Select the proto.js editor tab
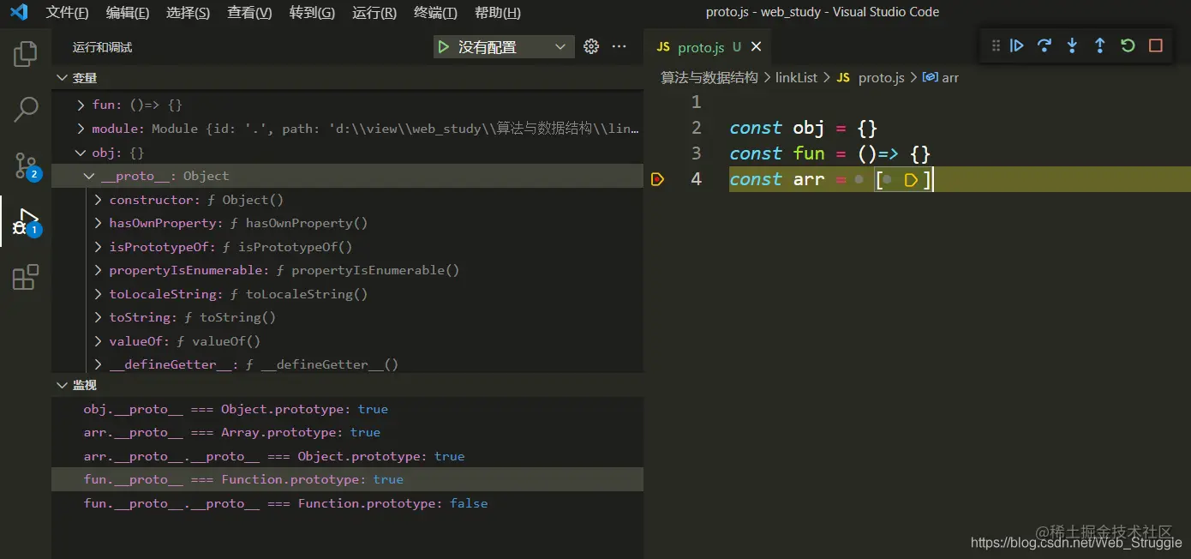Image resolution: width=1191 pixels, height=559 pixels. pyautogui.click(x=709, y=47)
